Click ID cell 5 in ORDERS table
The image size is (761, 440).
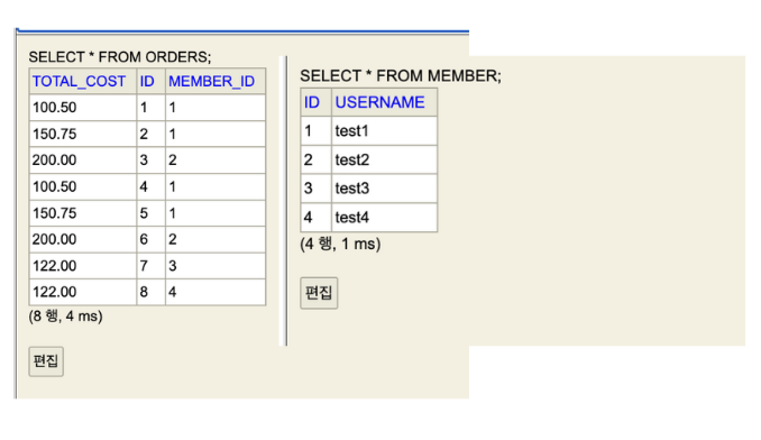click(x=144, y=213)
